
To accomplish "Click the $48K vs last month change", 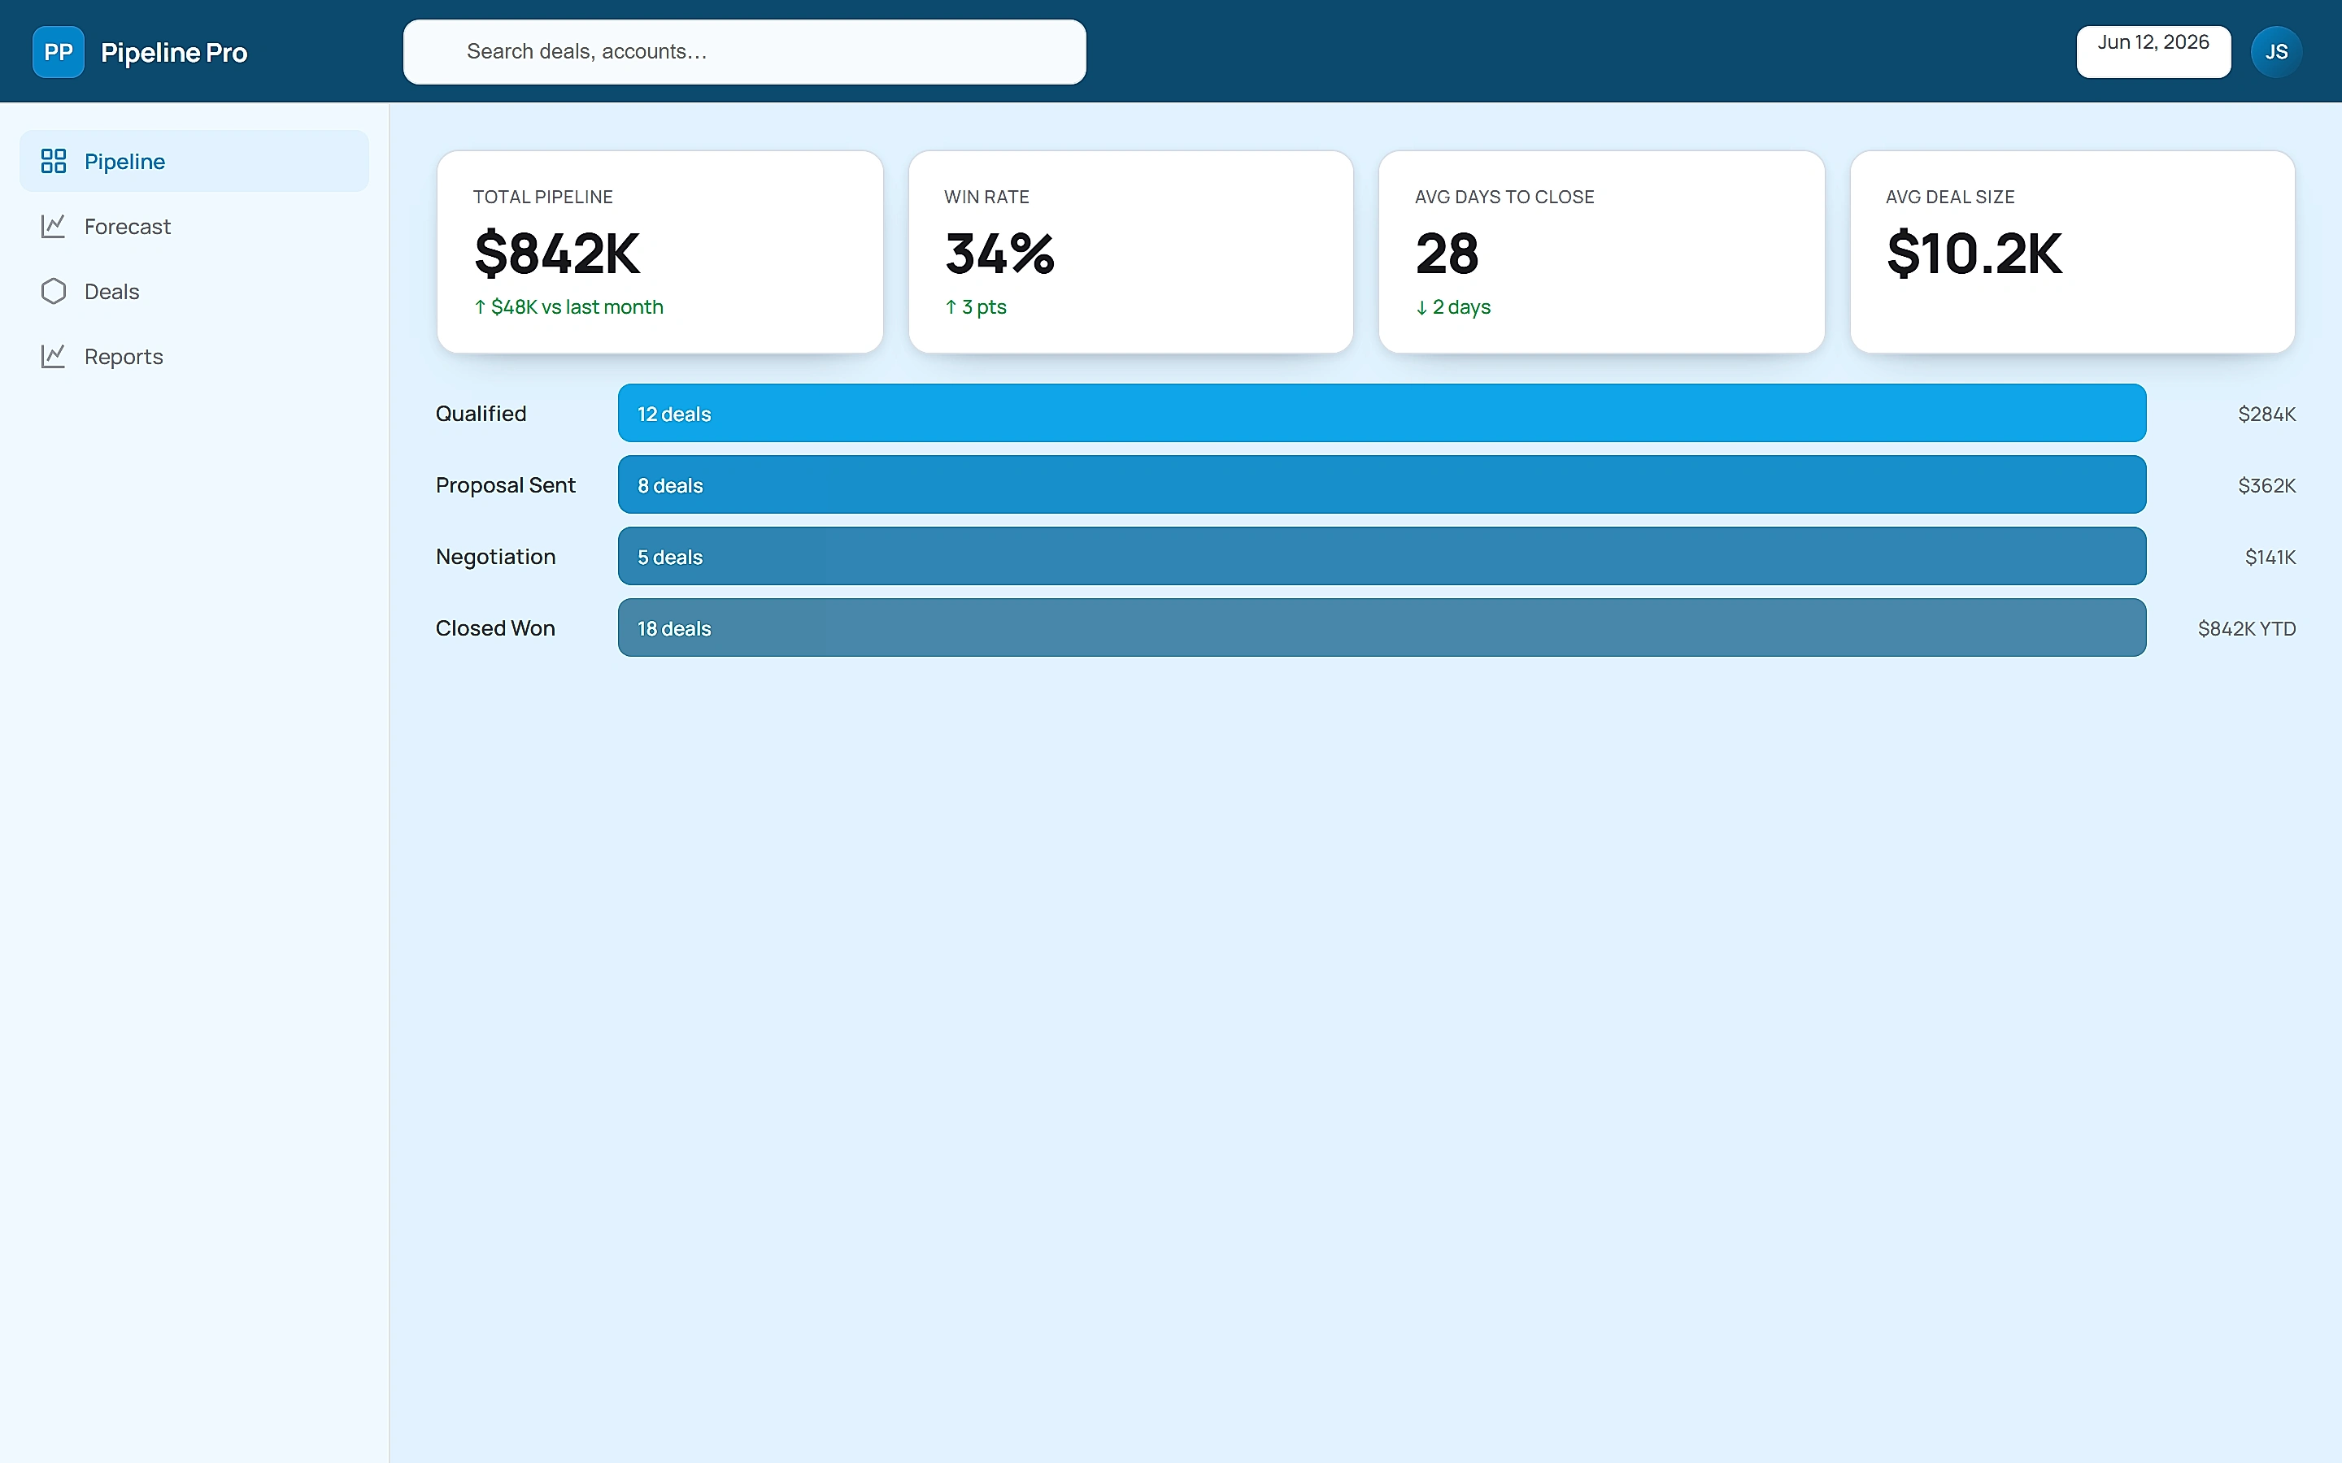I will click(568, 306).
